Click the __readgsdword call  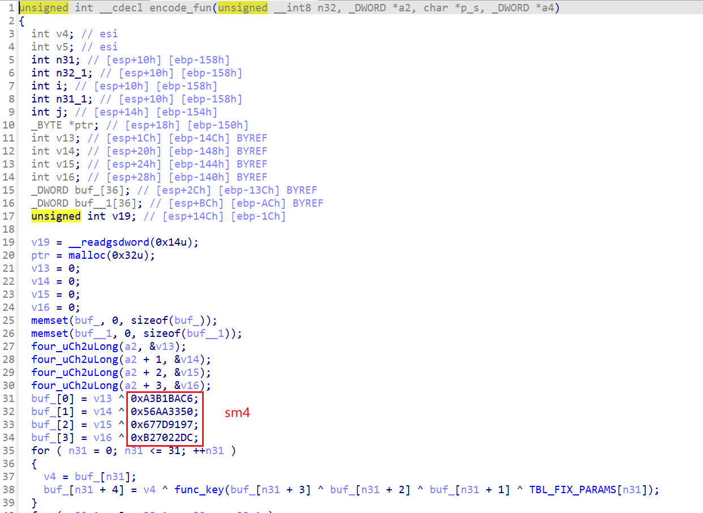109,242
